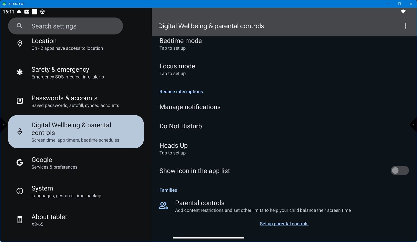Open Manage notifications
The width and height of the screenshot is (417, 242).
(190, 107)
